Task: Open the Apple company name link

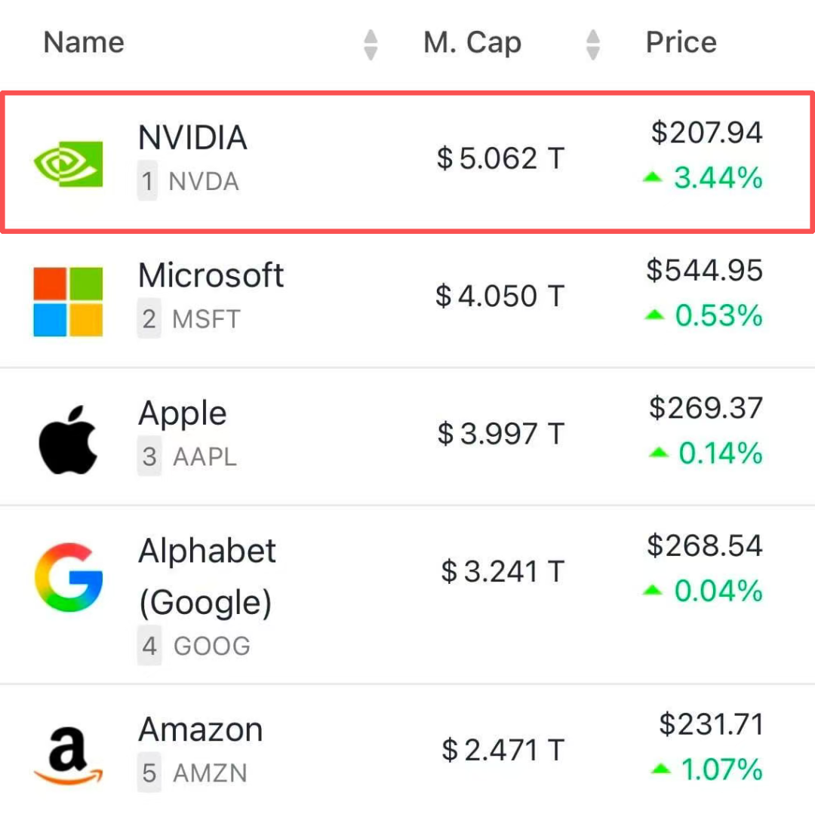Action: coord(183,413)
